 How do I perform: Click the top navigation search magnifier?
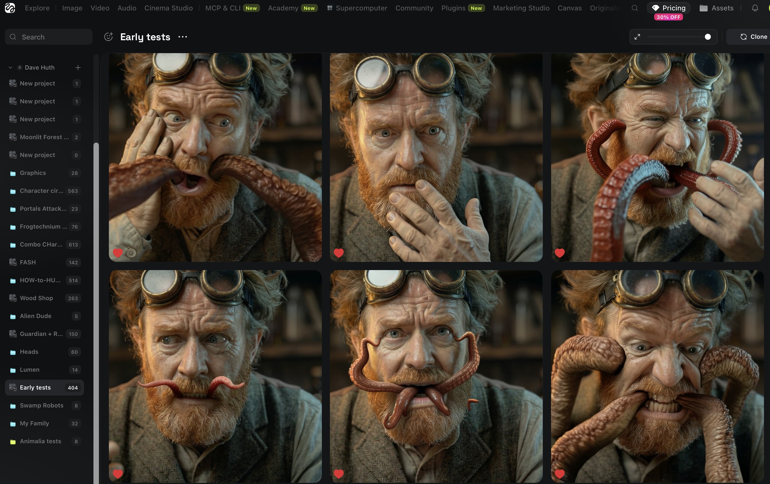tap(634, 8)
